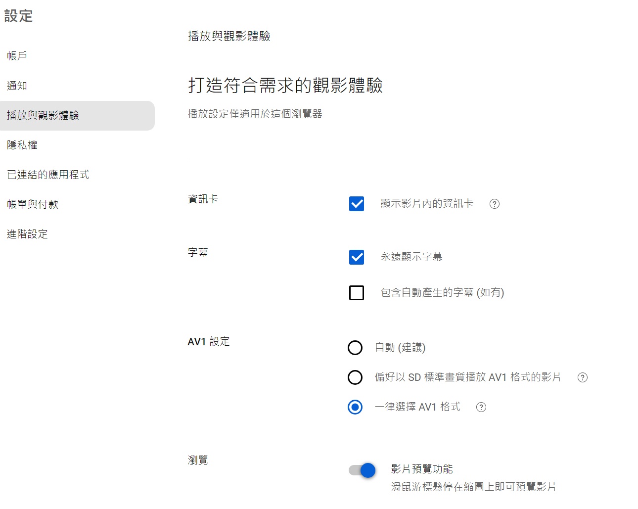
Task: Open 已連結的應用程式 in the sidebar
Action: point(48,175)
